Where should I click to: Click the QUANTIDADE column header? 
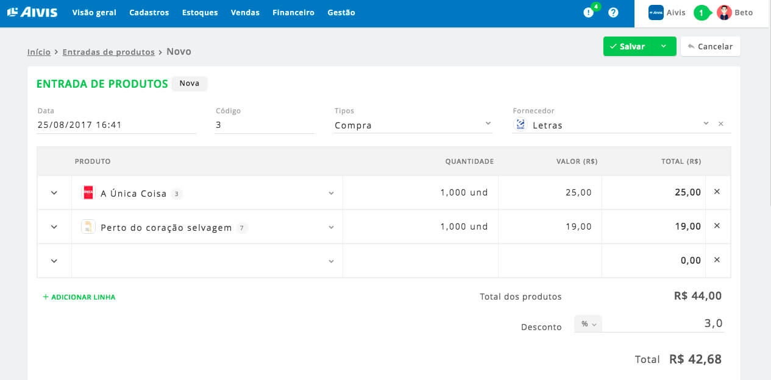point(469,161)
